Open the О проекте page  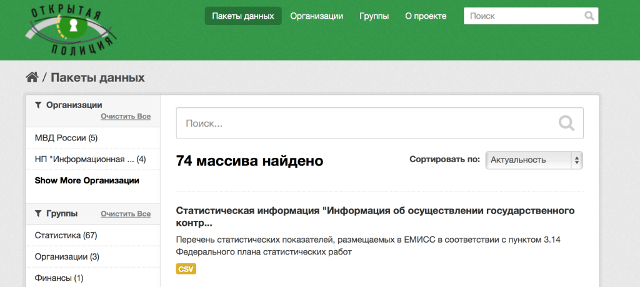click(426, 16)
